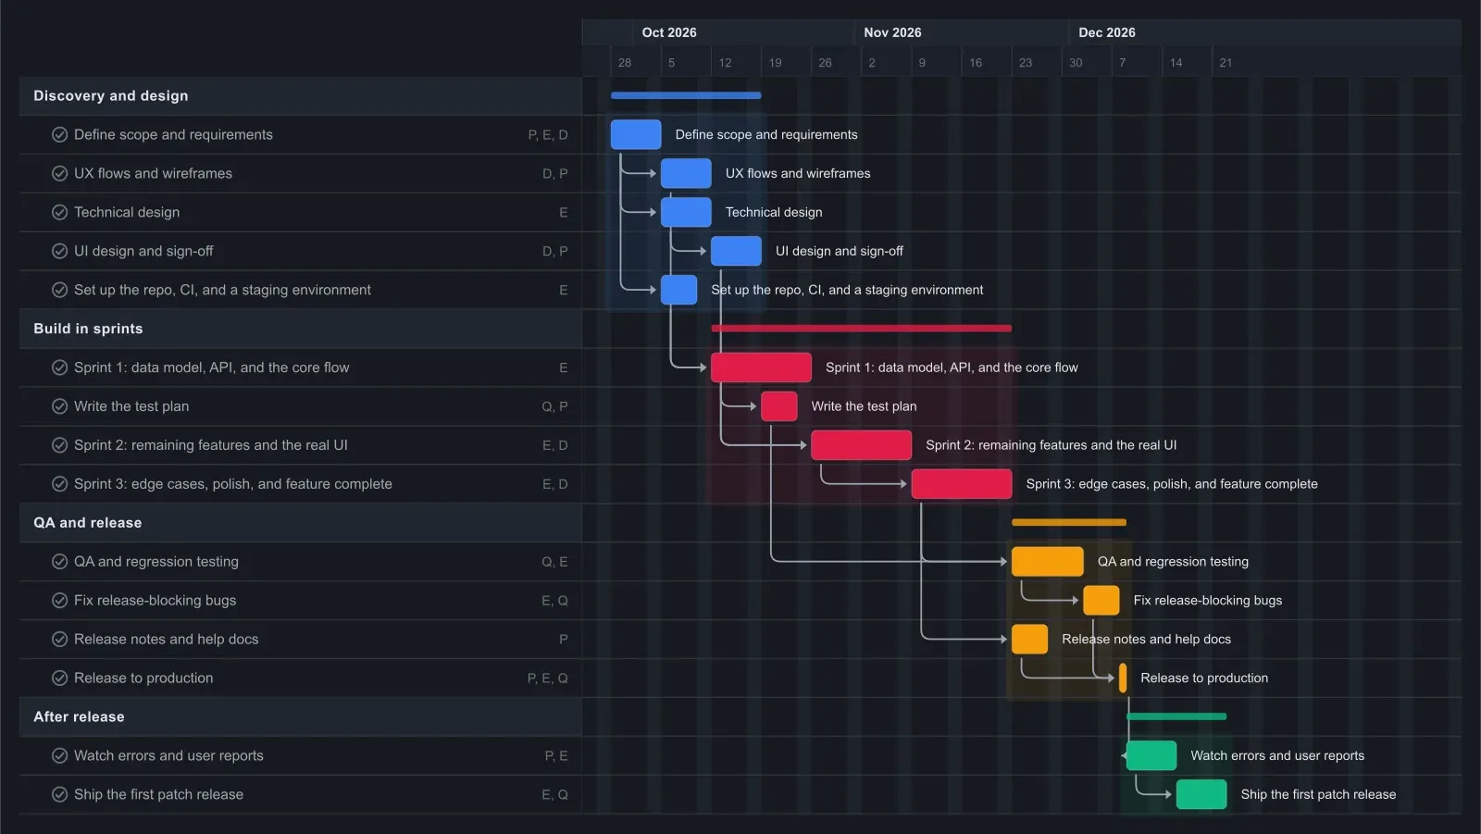Image resolution: width=1481 pixels, height=834 pixels.
Task: Click check icon beside Write the test plan
Action: 59,406
